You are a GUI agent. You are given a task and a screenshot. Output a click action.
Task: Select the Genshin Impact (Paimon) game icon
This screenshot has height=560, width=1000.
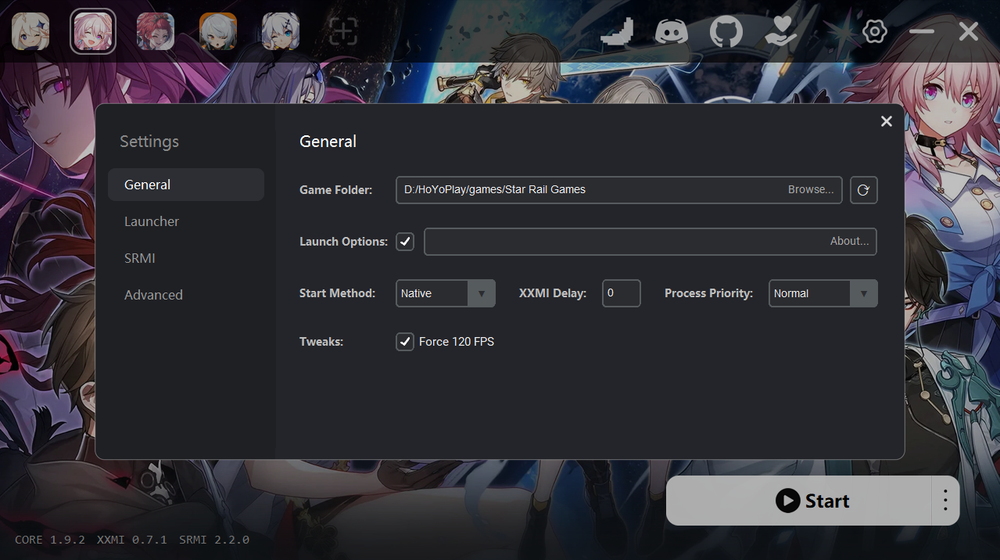tap(30, 31)
